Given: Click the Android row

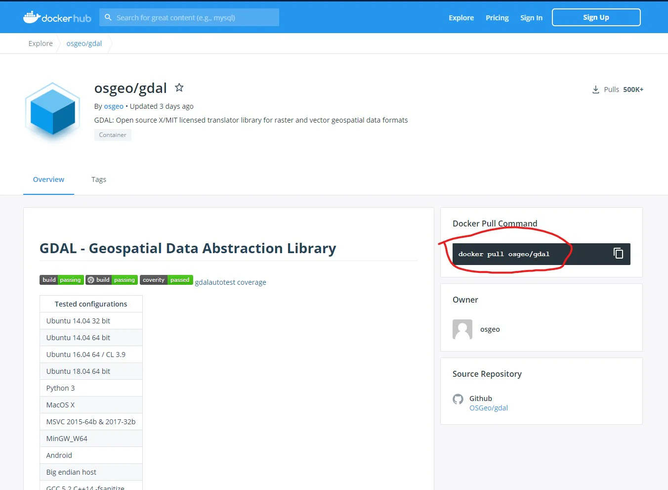Looking at the screenshot, I should click(x=91, y=455).
